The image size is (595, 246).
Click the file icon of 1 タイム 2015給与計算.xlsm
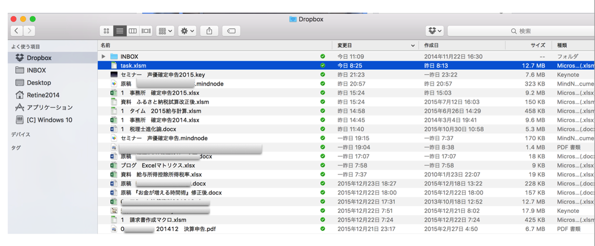point(113,111)
